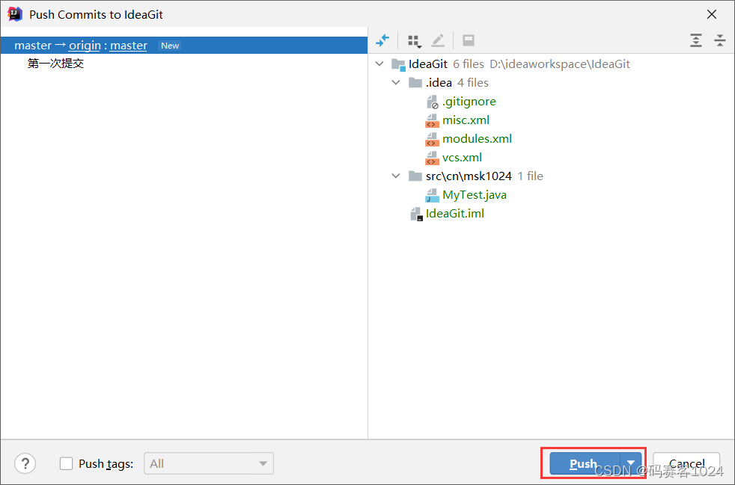
Task: Click the .gitignore file icon
Action: (432, 102)
